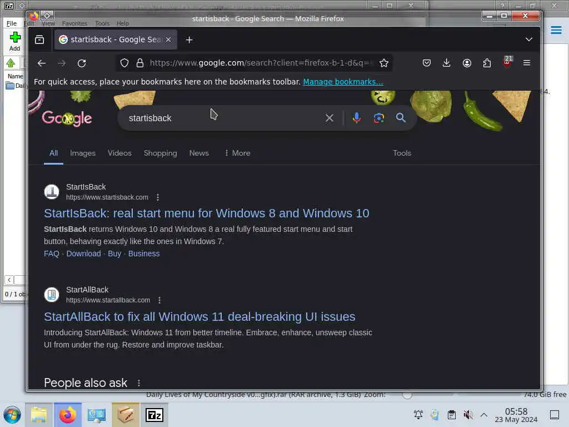The height and width of the screenshot is (427, 569).
Task: Open the StartIsBack Buy sitelink
Action: (114, 254)
